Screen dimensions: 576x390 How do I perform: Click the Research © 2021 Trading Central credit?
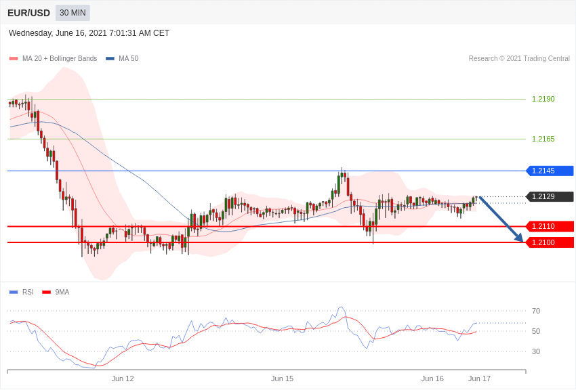click(x=519, y=58)
